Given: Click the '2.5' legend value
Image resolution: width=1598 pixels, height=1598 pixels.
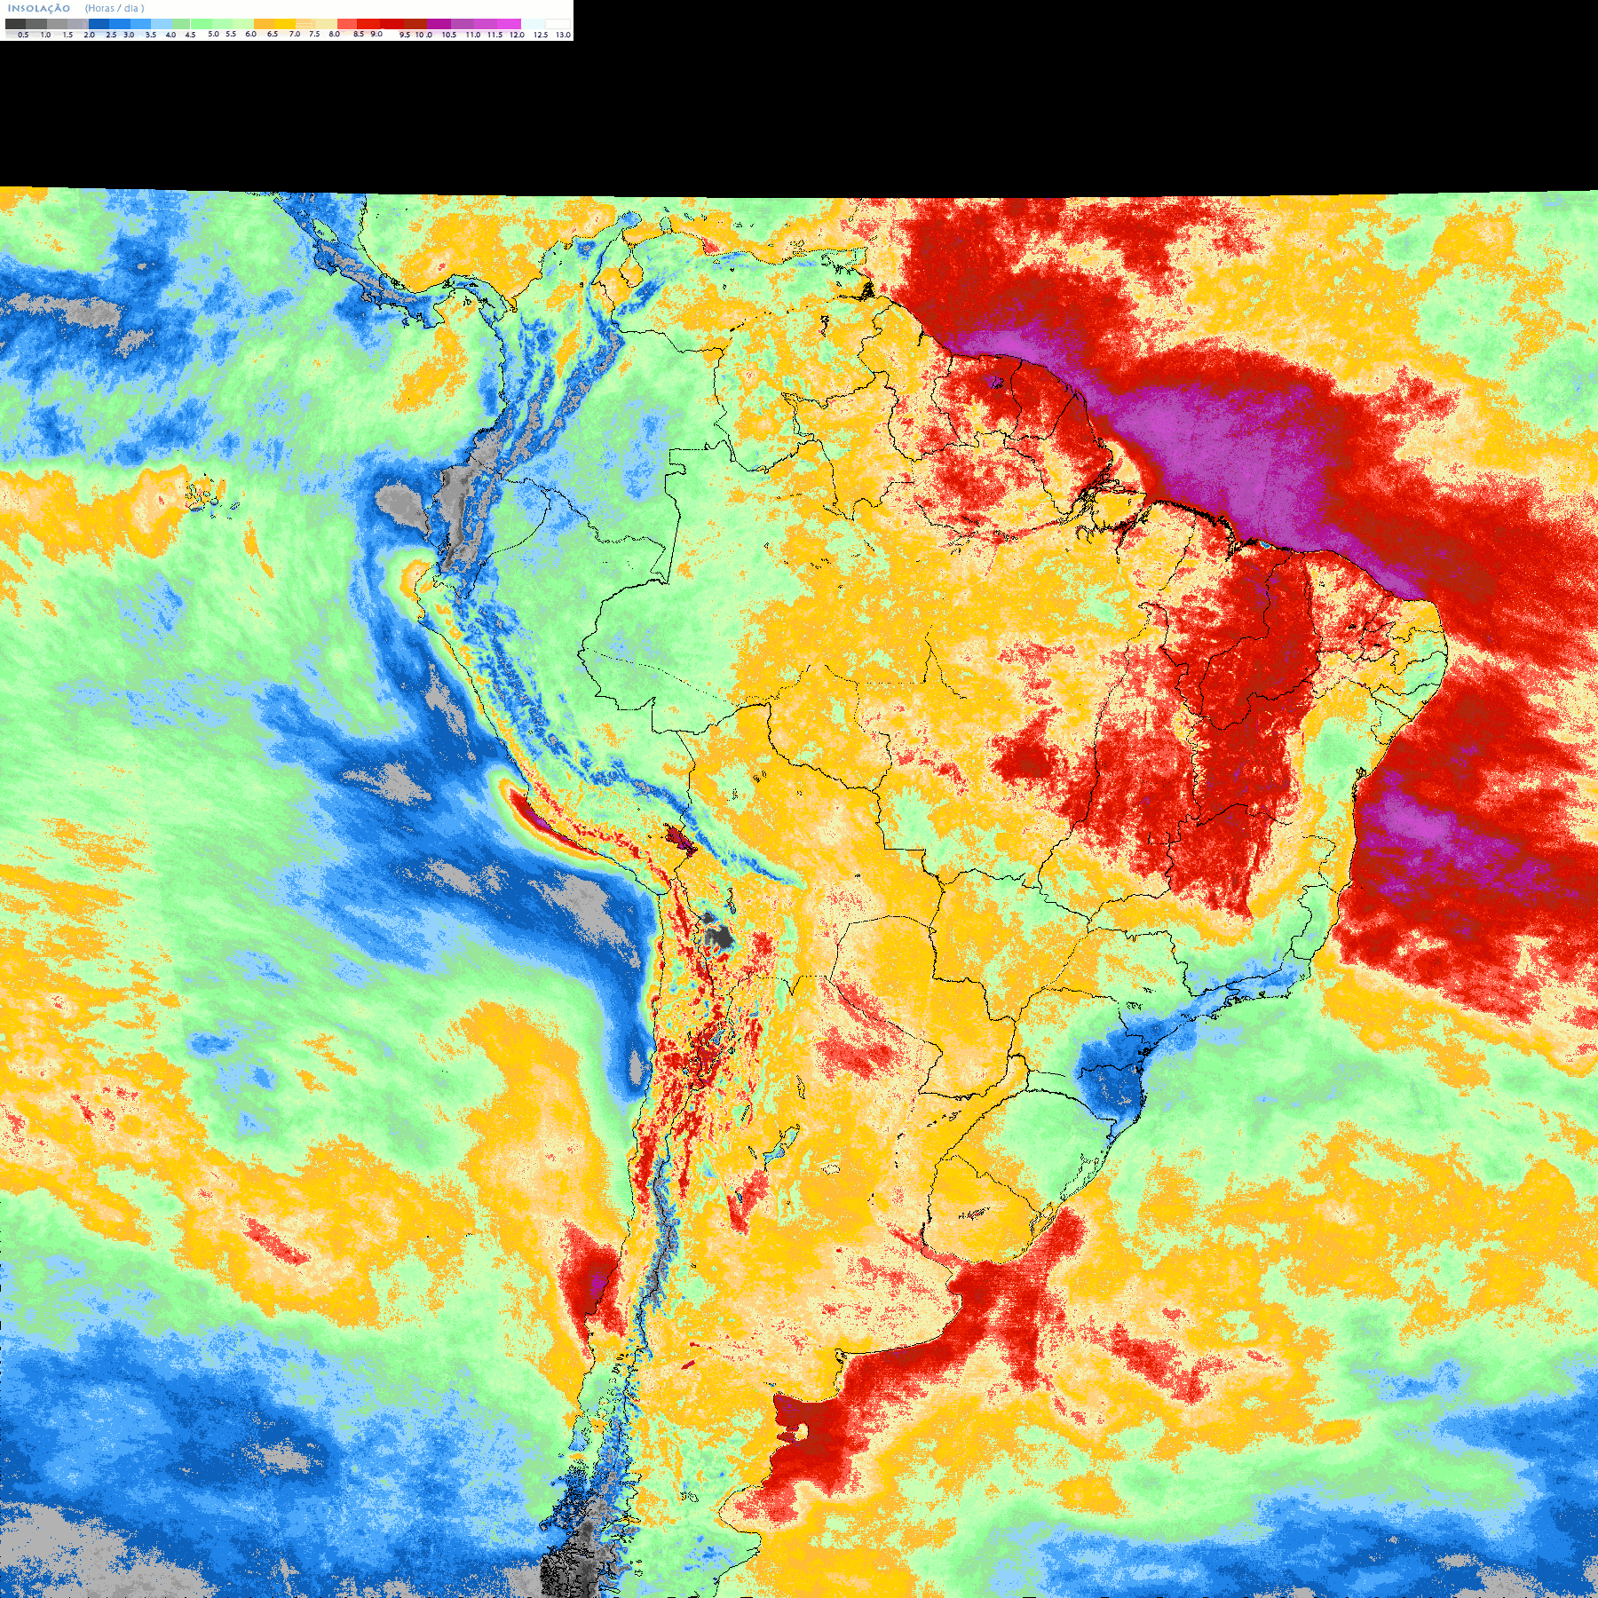Looking at the screenshot, I should coord(111,35).
